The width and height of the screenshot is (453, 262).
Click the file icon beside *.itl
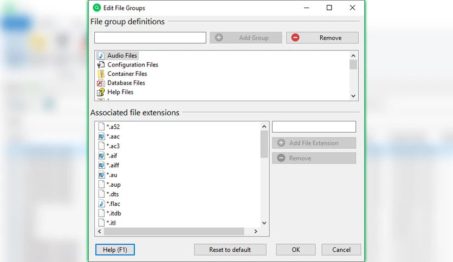101,222
